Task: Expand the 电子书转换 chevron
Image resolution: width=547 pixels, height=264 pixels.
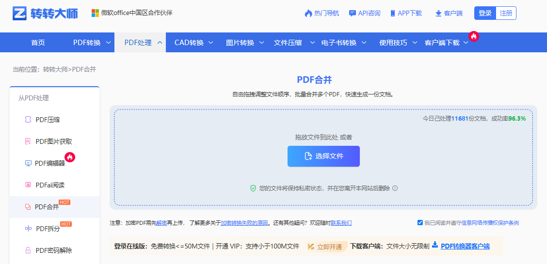Action: 364,43
